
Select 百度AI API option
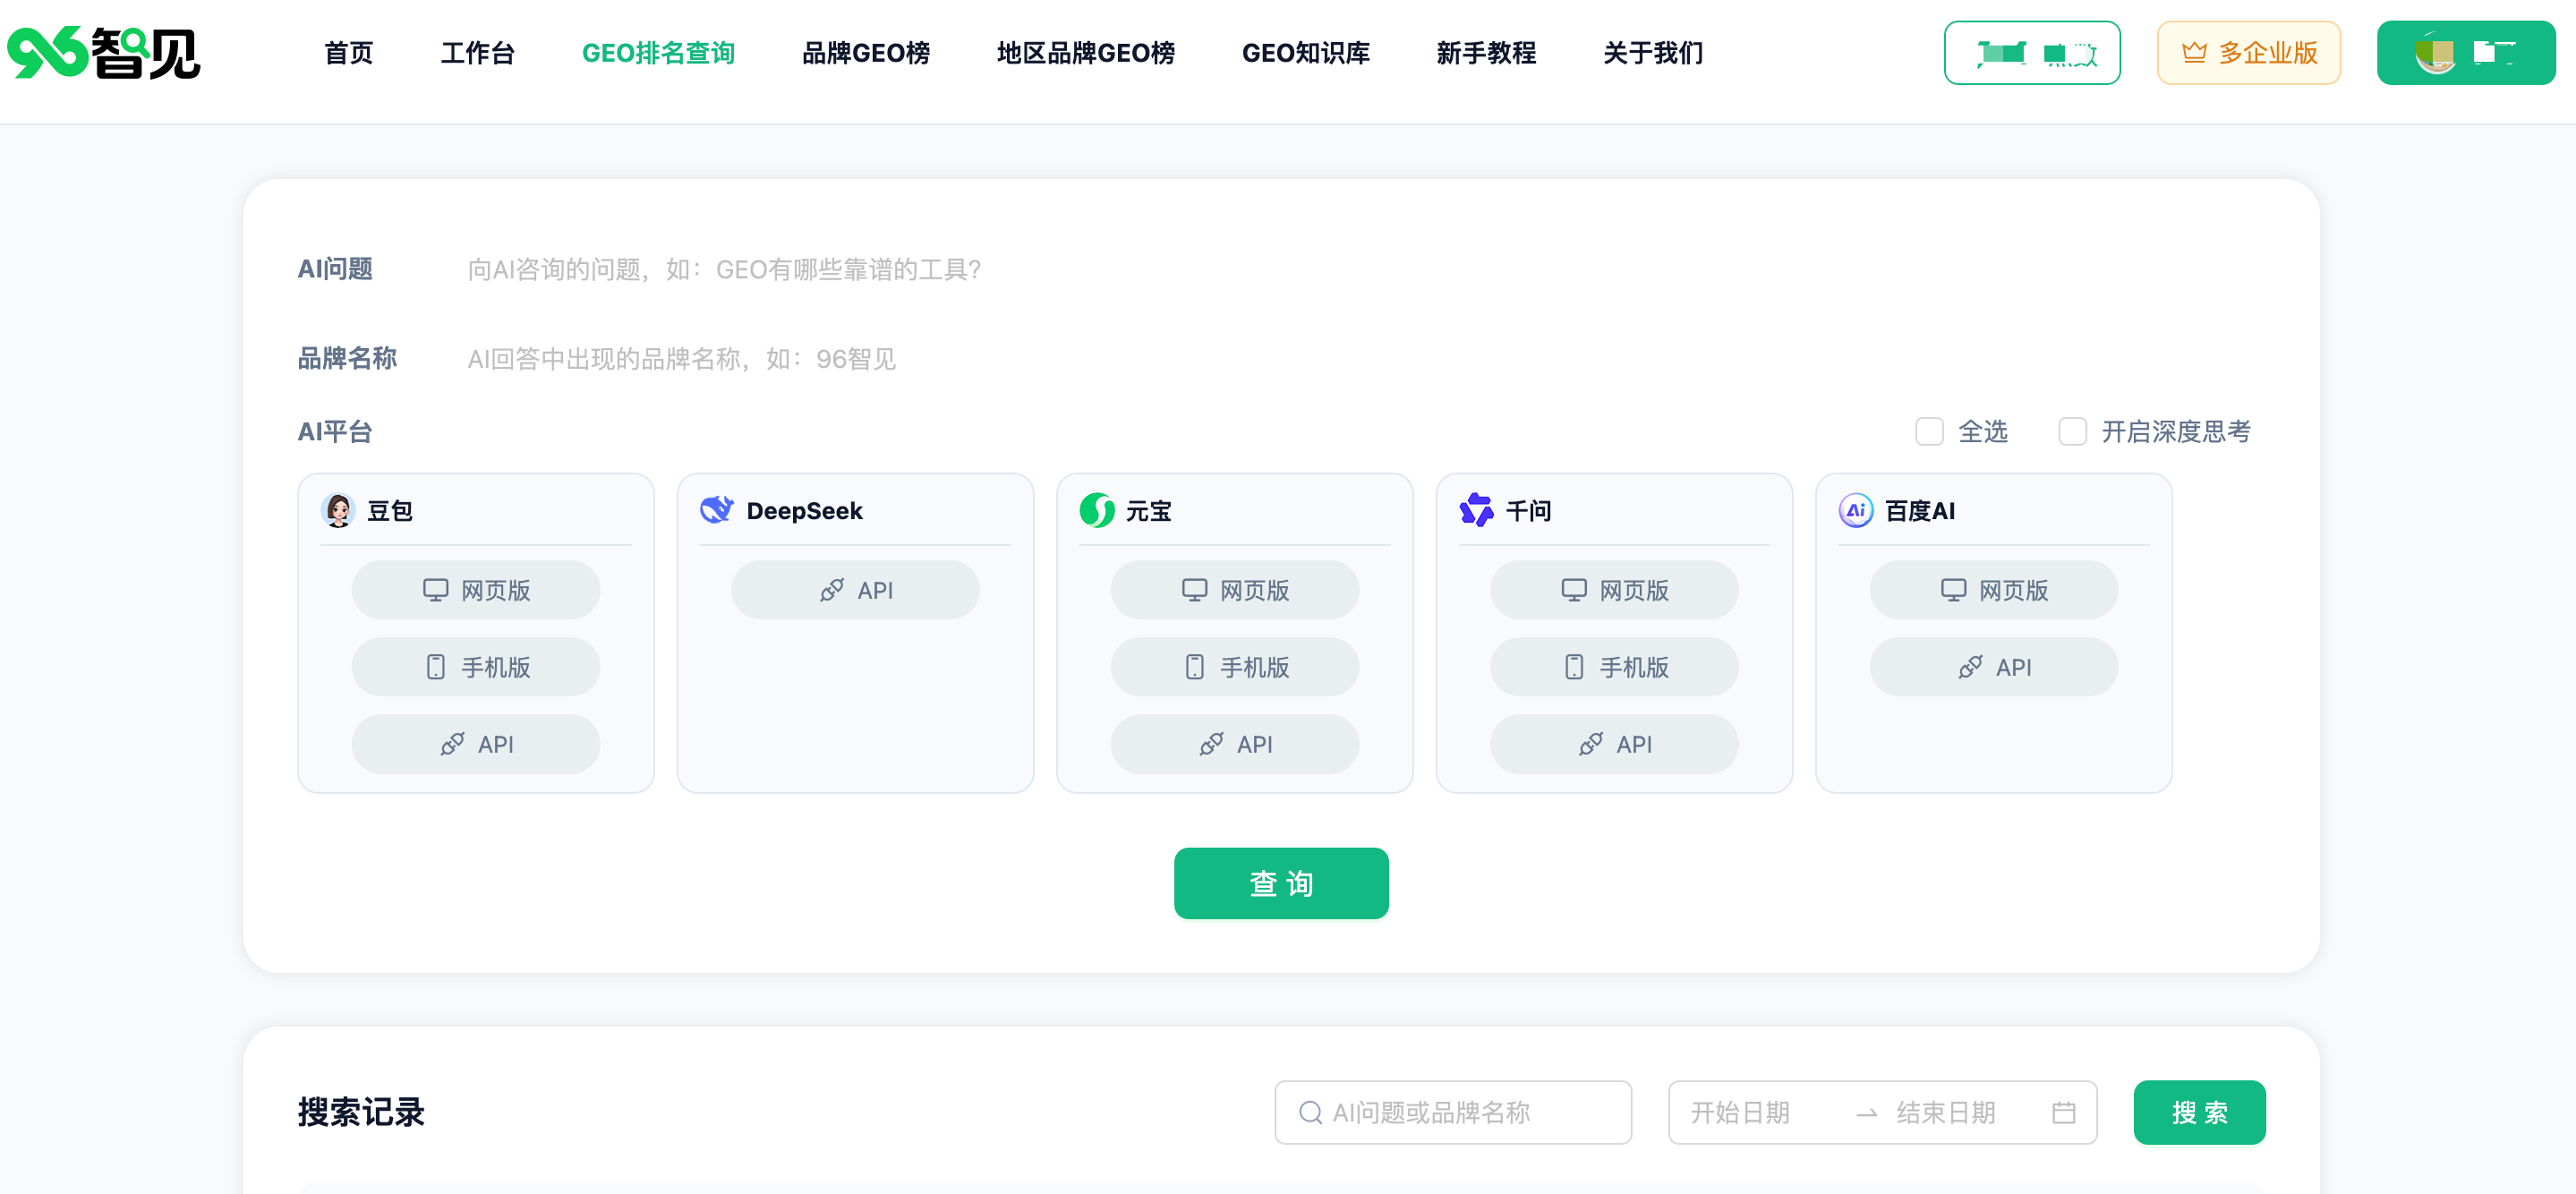[1994, 667]
